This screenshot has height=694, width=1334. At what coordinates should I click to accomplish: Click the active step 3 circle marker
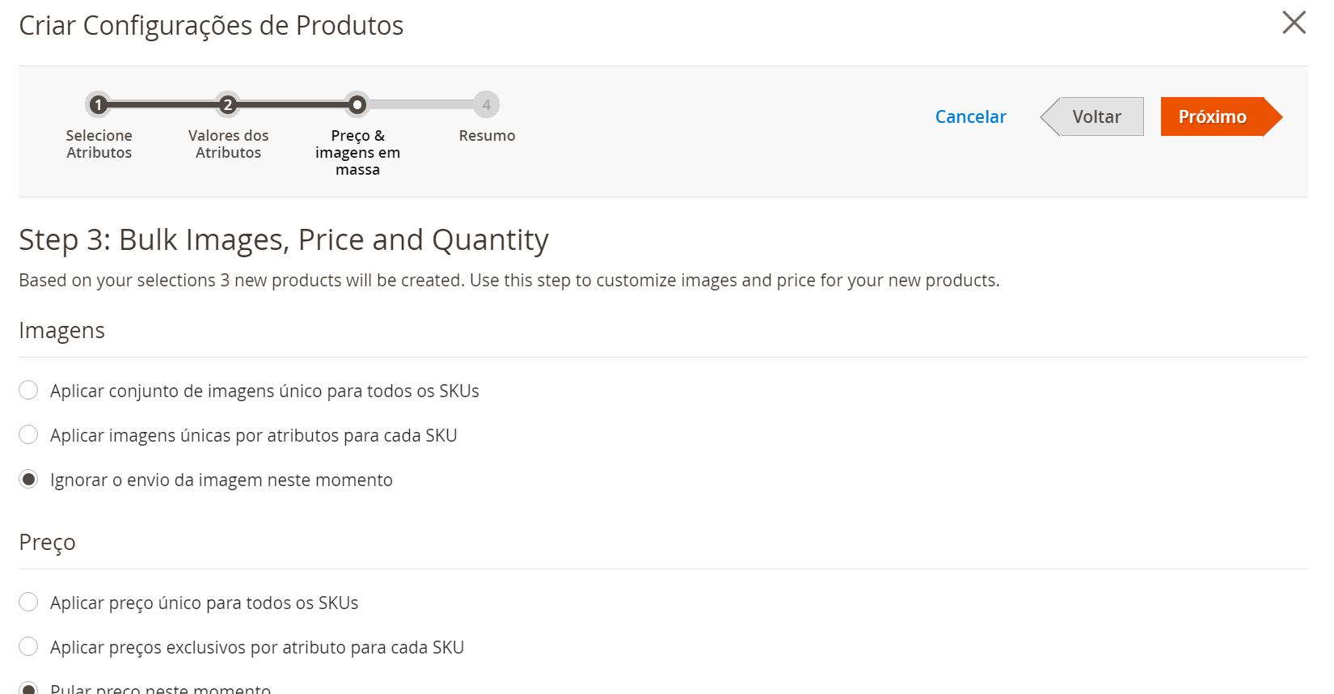click(357, 104)
